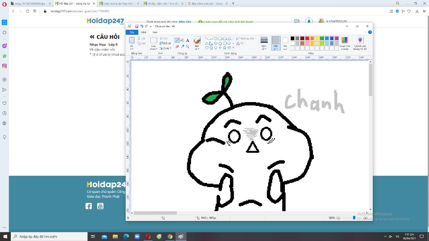Open the Size (Kích cỡ) dropdown
The height and width of the screenshot is (241, 429).
coord(264,43)
